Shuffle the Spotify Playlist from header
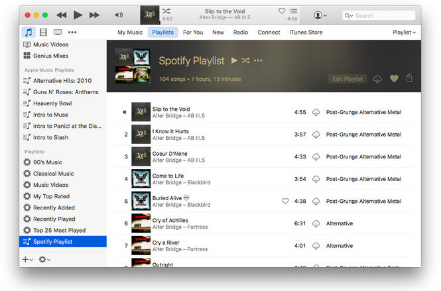This screenshot has width=441, height=291. click(x=245, y=60)
